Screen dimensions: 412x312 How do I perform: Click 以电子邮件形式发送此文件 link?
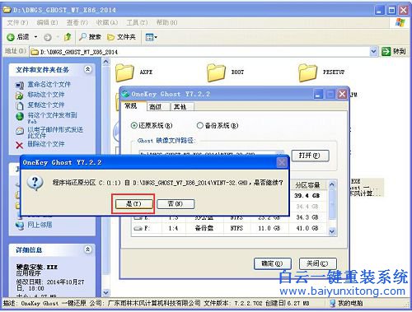click(55, 133)
